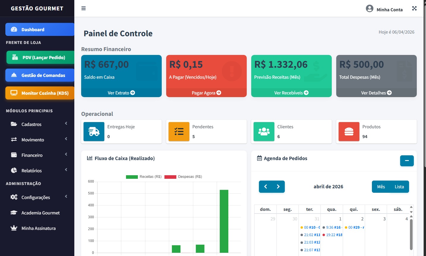Click Ver Recebíveis link

(x=291, y=93)
